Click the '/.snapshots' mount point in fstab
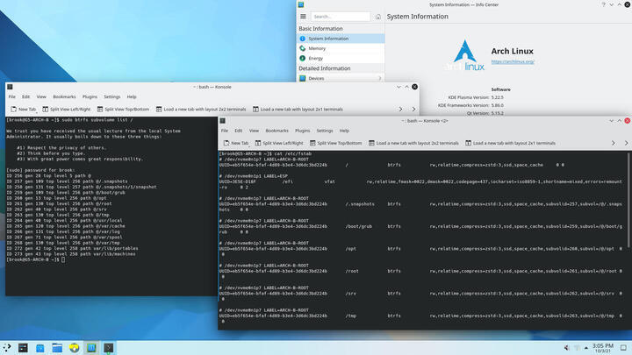632x355 pixels. [360, 204]
